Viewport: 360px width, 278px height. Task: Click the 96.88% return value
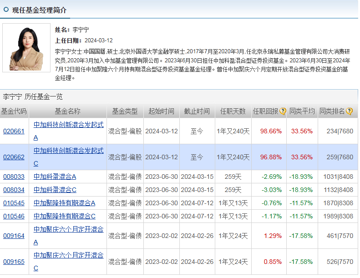click(271, 157)
